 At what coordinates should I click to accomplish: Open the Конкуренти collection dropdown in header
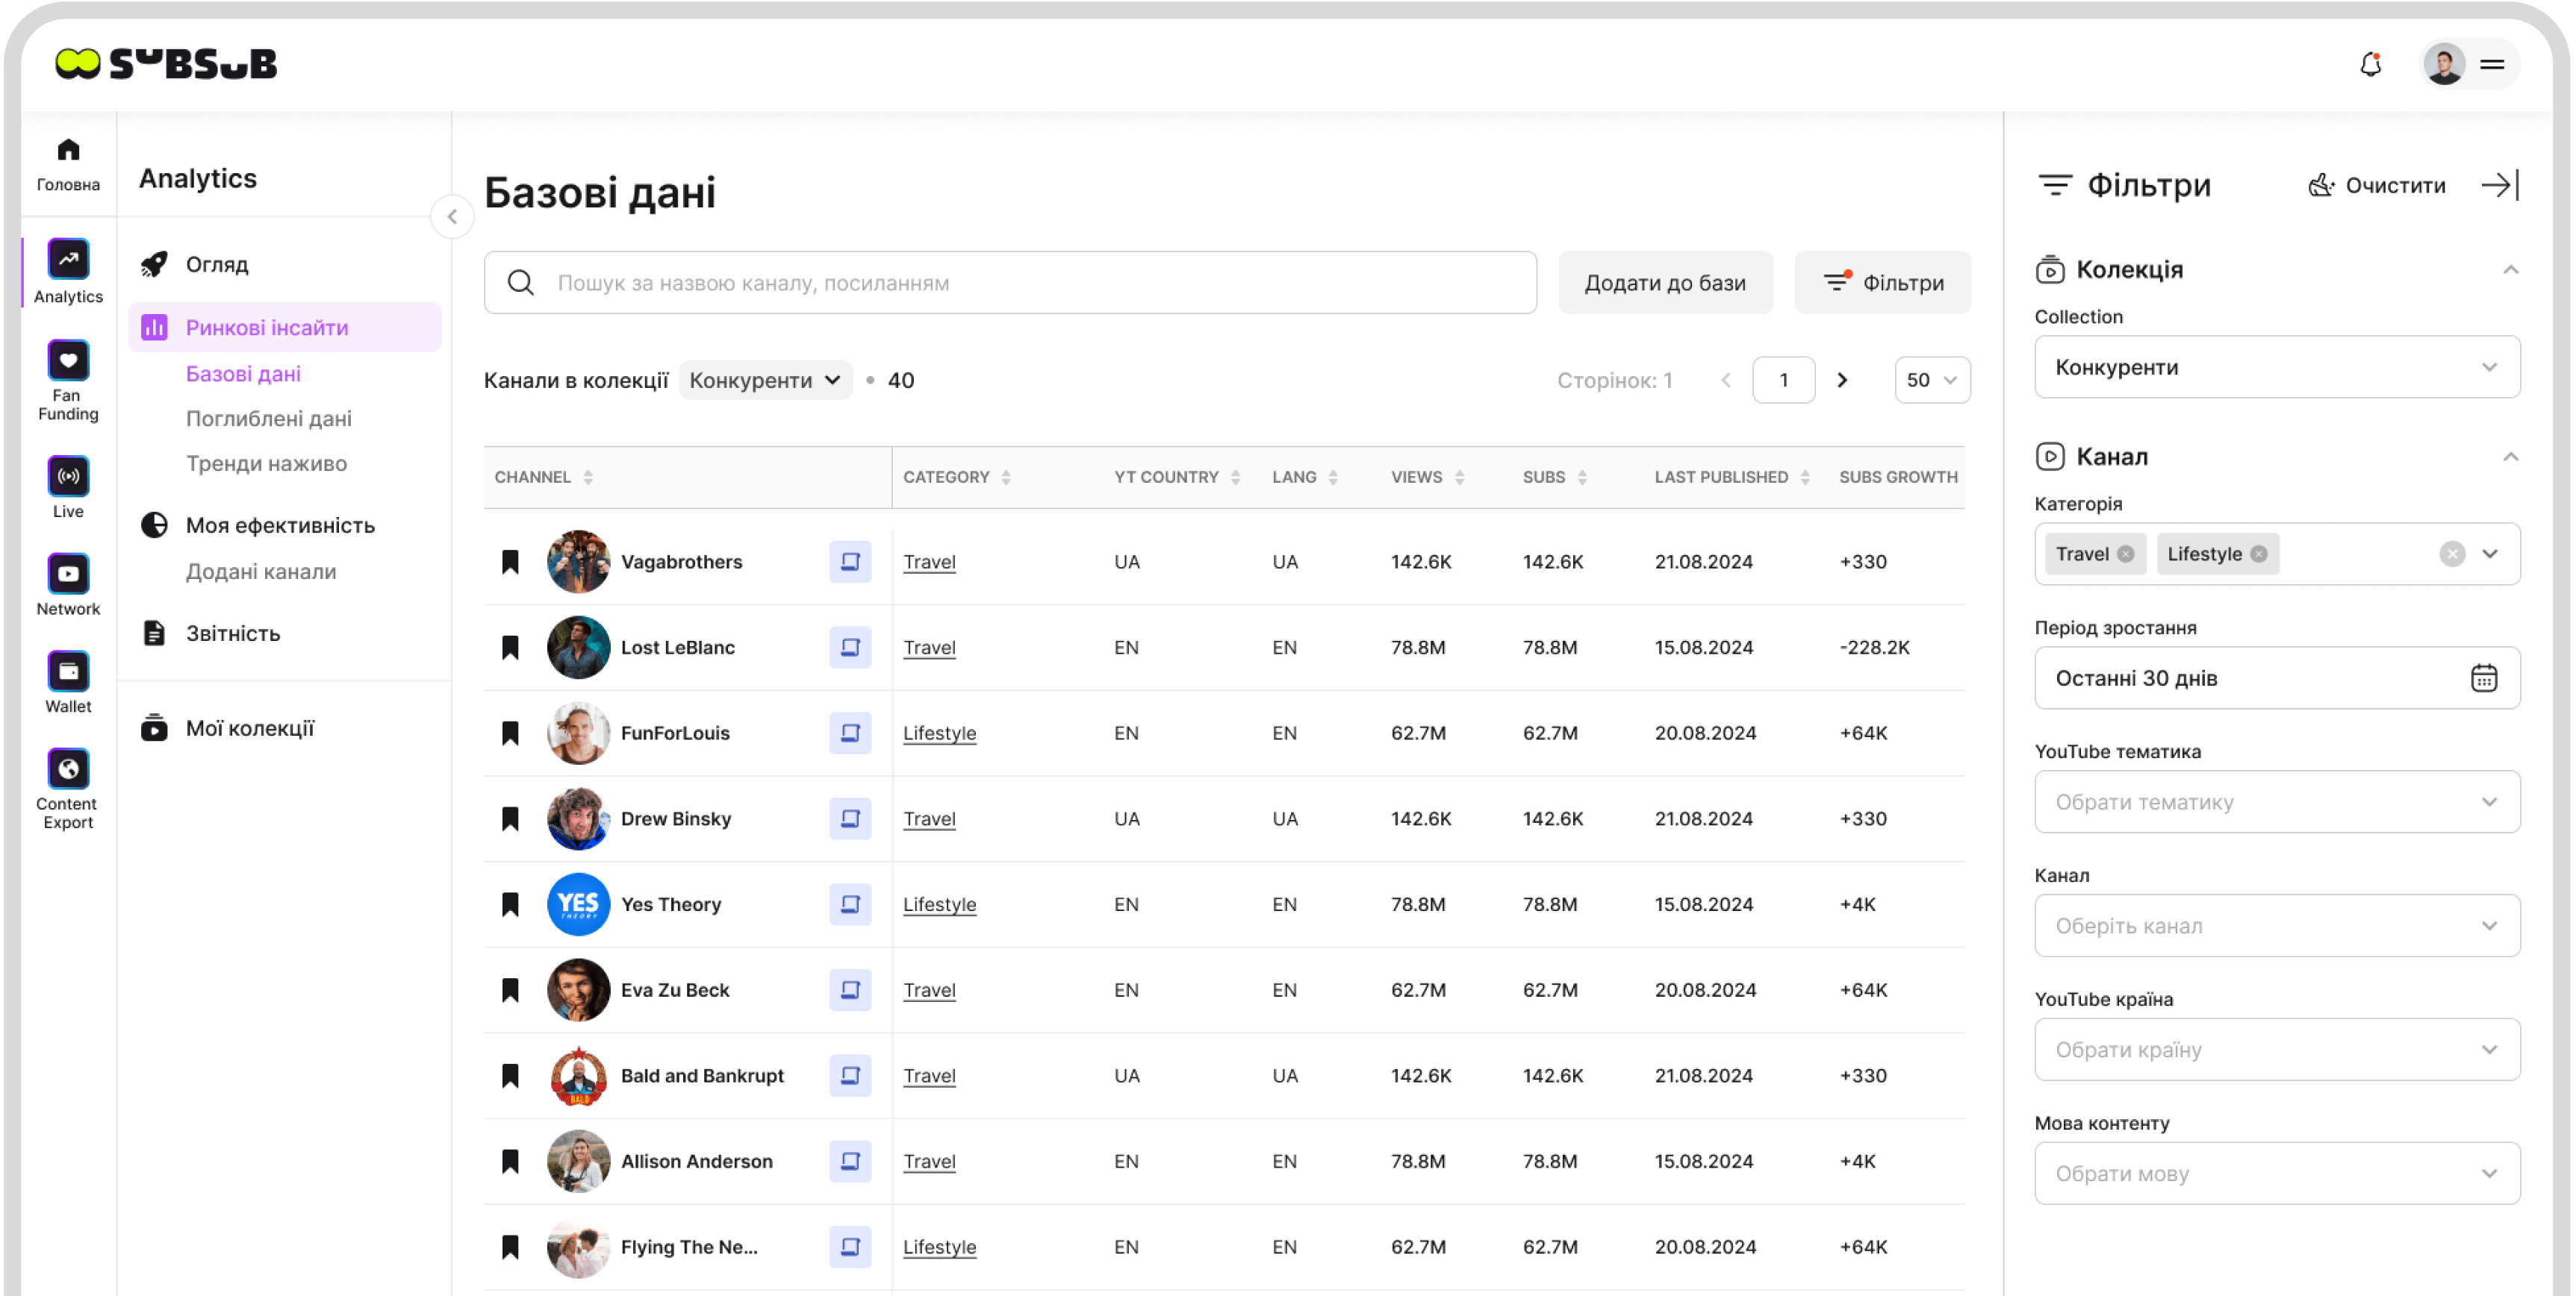pyautogui.click(x=765, y=381)
